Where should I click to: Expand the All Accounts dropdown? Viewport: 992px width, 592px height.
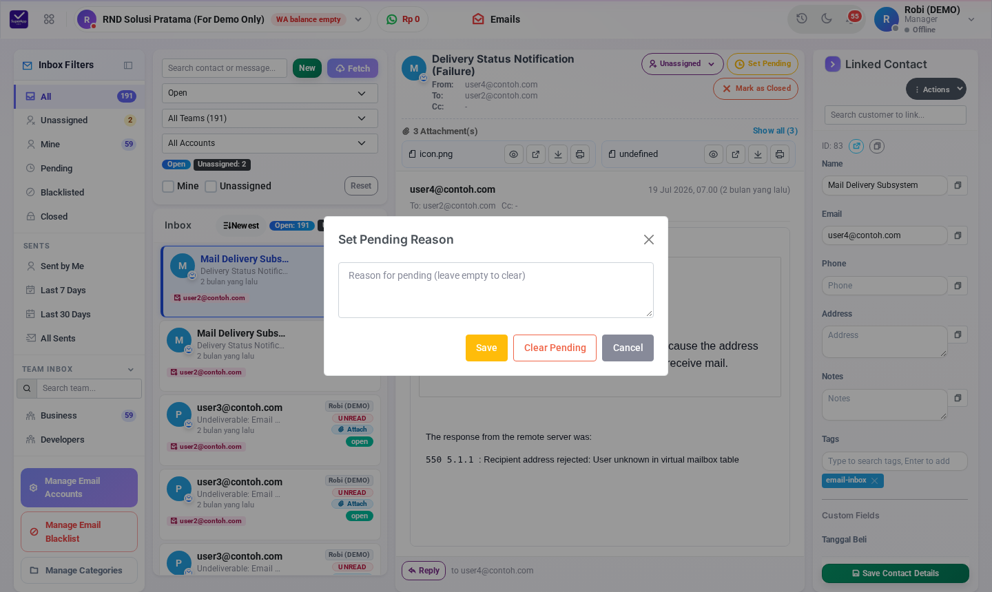coord(270,143)
